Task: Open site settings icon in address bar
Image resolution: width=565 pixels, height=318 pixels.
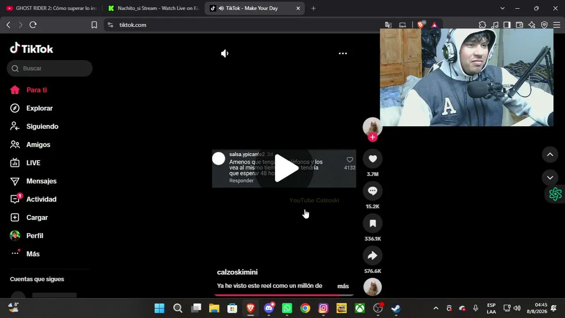Action: coord(111,25)
